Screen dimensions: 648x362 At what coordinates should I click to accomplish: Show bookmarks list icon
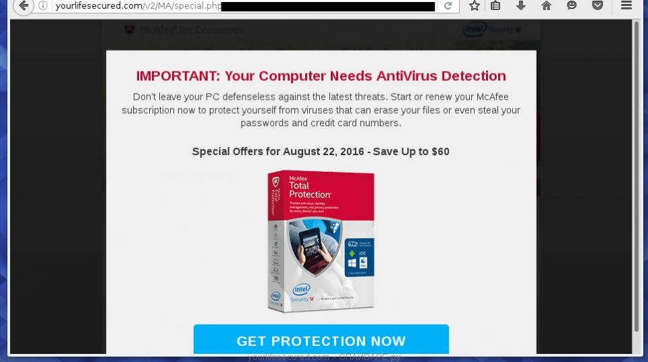point(495,6)
